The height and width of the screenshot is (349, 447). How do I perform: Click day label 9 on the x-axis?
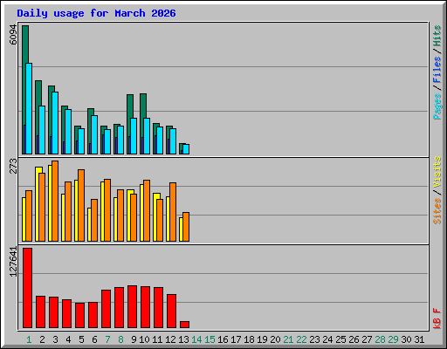pyautogui.click(x=134, y=339)
